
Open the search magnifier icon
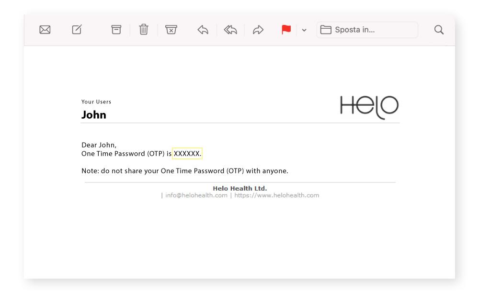(x=438, y=30)
